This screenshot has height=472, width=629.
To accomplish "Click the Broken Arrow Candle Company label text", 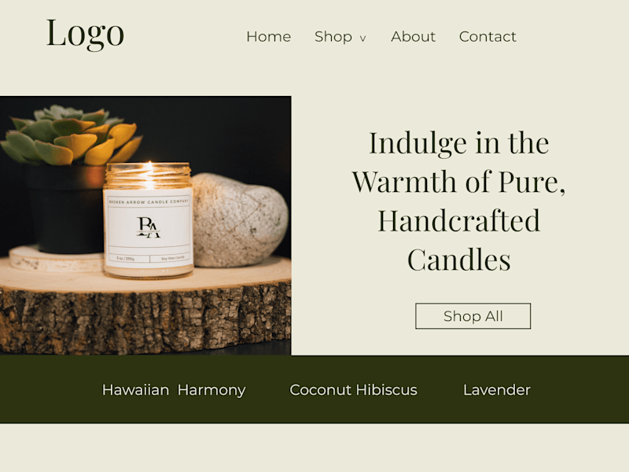I will click(x=149, y=202).
